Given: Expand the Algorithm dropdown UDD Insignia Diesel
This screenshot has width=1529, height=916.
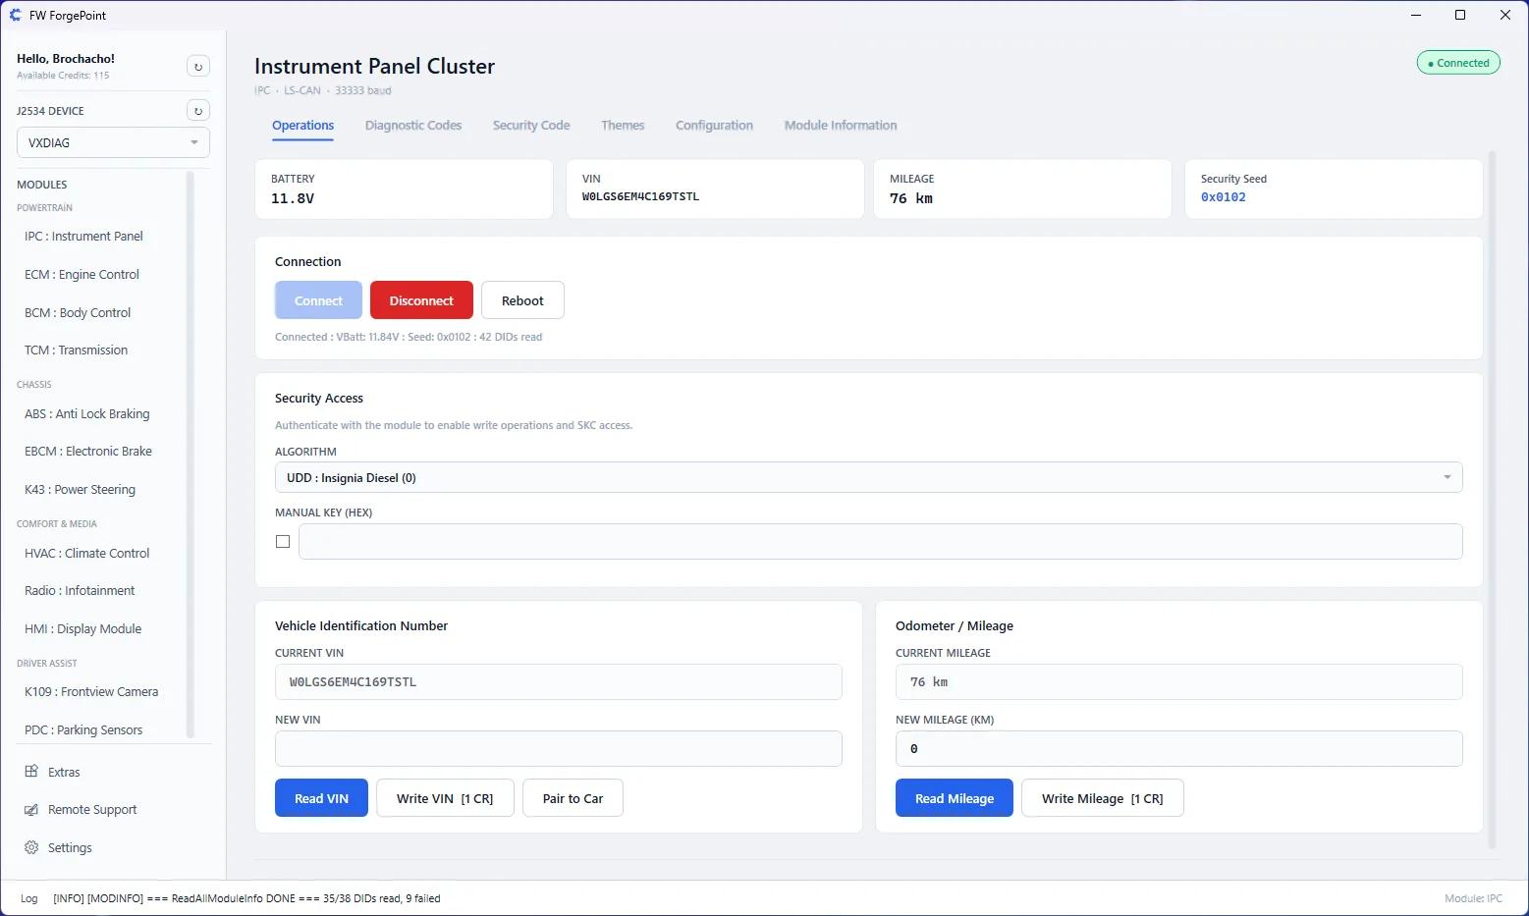Looking at the screenshot, I should pyautogui.click(x=868, y=478).
